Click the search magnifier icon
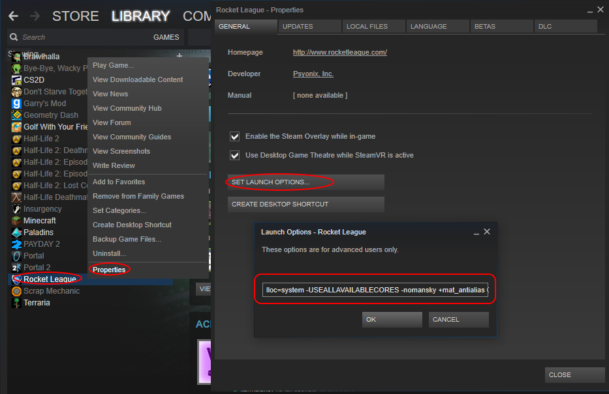Image resolution: width=609 pixels, height=394 pixels. pos(14,37)
